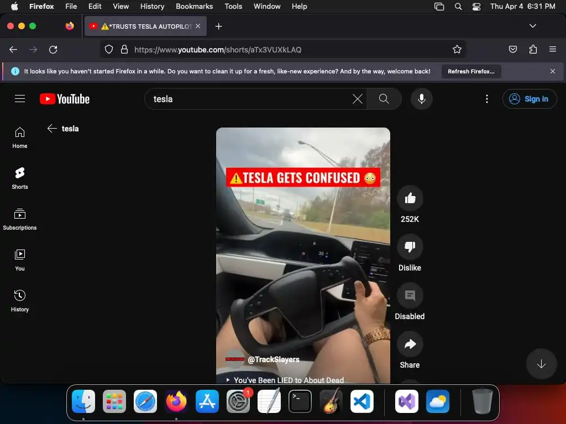Click the Refresh Firefox button
Image resolution: width=566 pixels, height=424 pixels.
coord(471,71)
